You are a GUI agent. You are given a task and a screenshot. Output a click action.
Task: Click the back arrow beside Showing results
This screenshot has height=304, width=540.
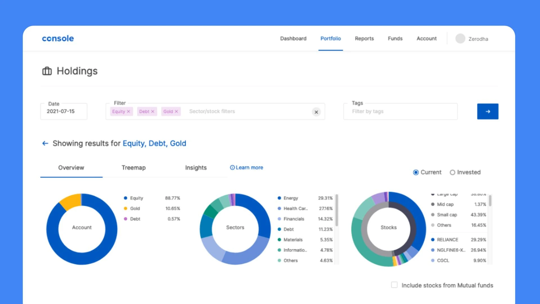tap(45, 144)
